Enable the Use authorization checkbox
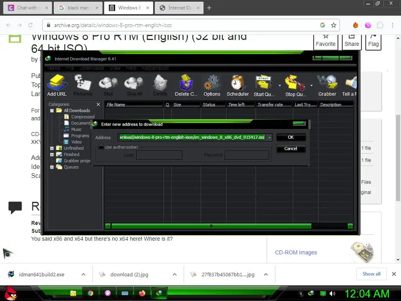This screenshot has height=301, width=401. pyautogui.click(x=101, y=147)
